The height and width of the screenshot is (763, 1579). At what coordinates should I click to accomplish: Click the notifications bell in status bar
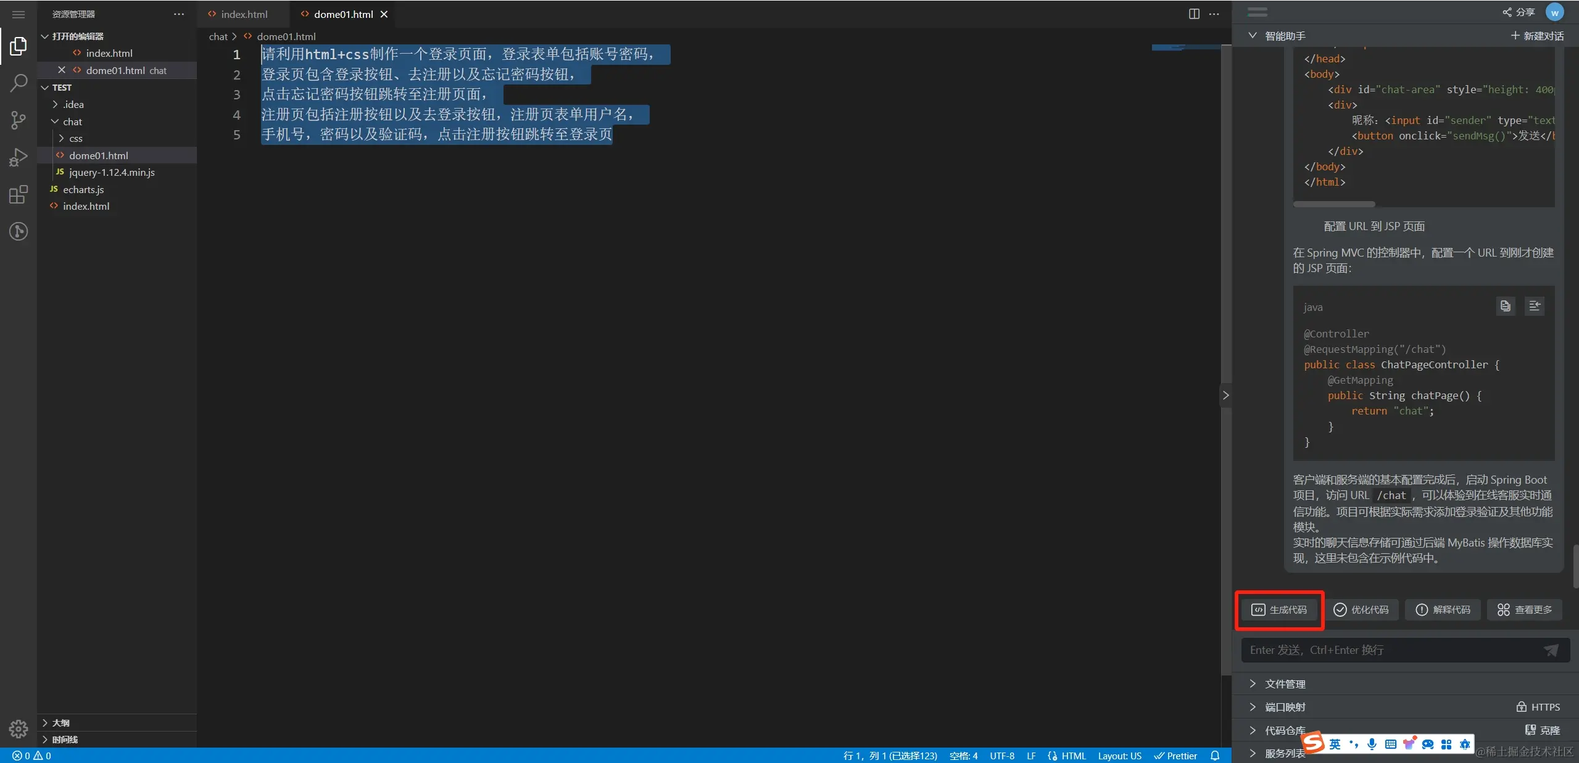(1214, 756)
